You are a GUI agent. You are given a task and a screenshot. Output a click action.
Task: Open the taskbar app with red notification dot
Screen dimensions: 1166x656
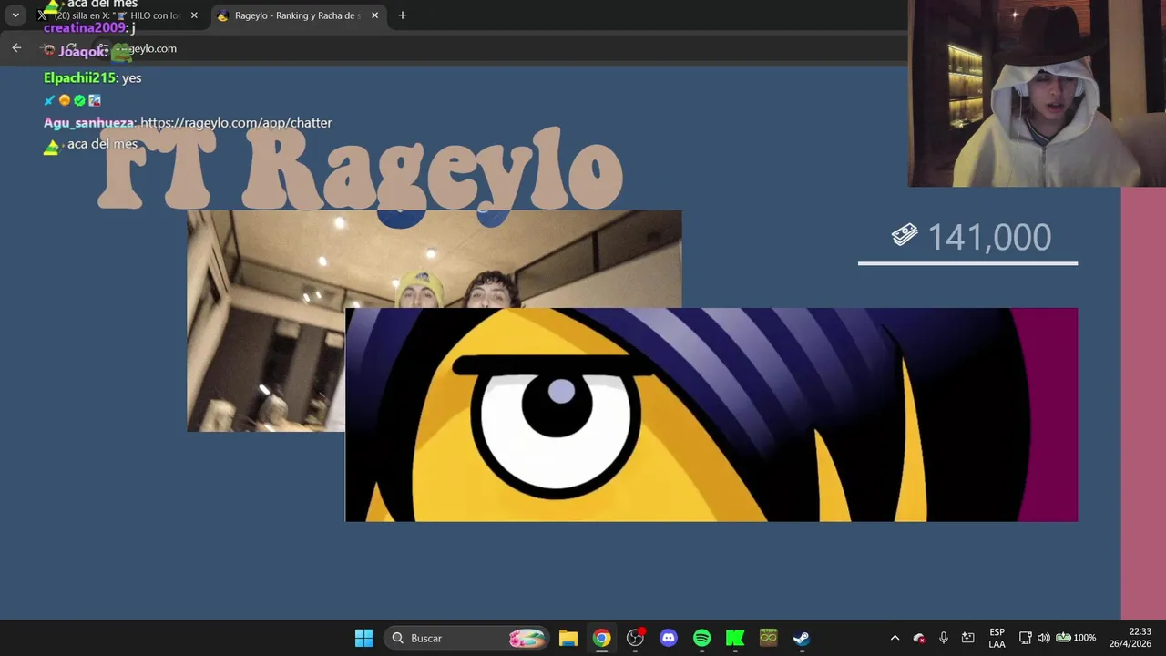[636, 638]
